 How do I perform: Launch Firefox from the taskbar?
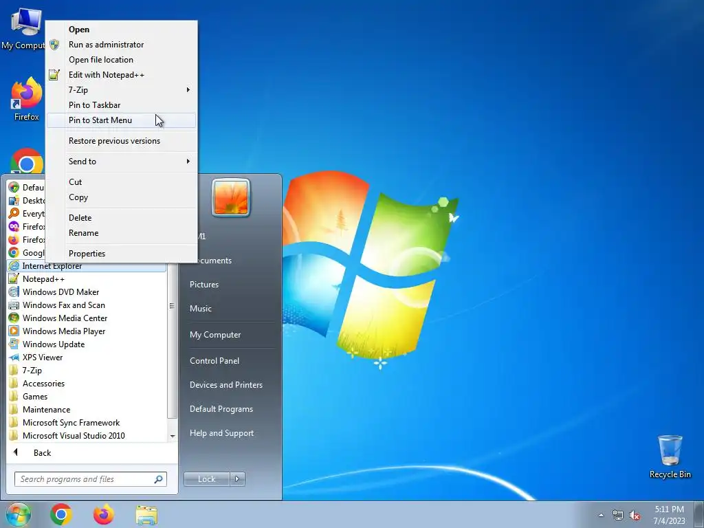pos(104,514)
